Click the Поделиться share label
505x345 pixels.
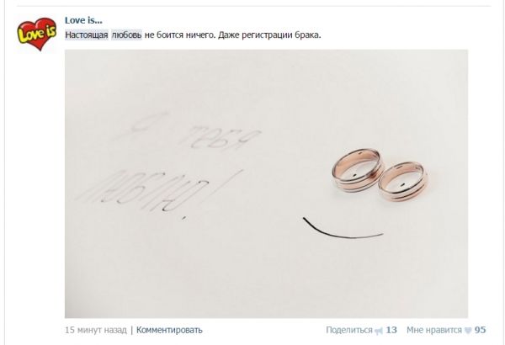click(x=349, y=330)
